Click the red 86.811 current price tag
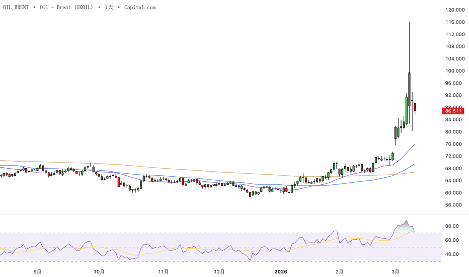This screenshot has height=277, width=469. [x=453, y=111]
